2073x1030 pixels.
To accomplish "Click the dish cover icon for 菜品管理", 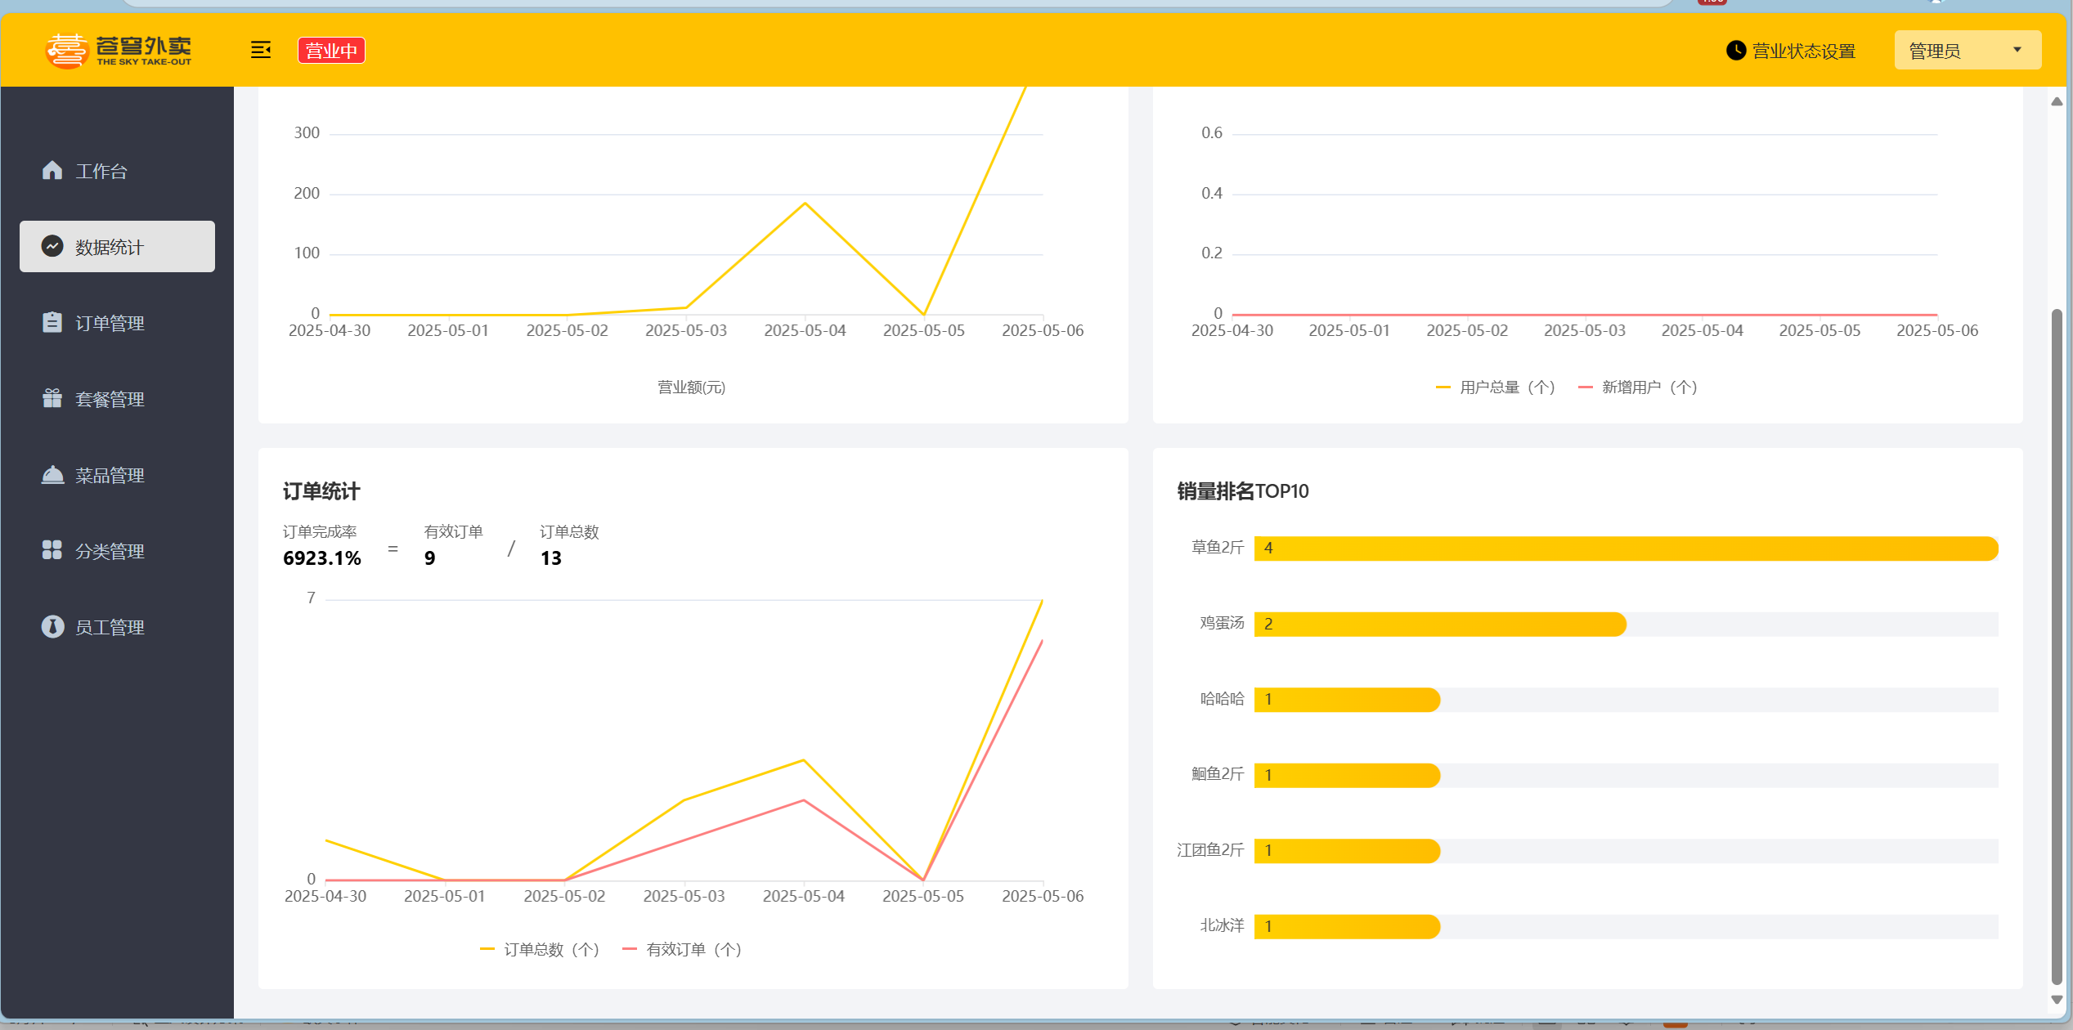I will point(52,474).
